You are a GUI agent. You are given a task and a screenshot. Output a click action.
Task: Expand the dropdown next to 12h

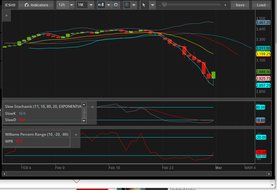(72, 5)
